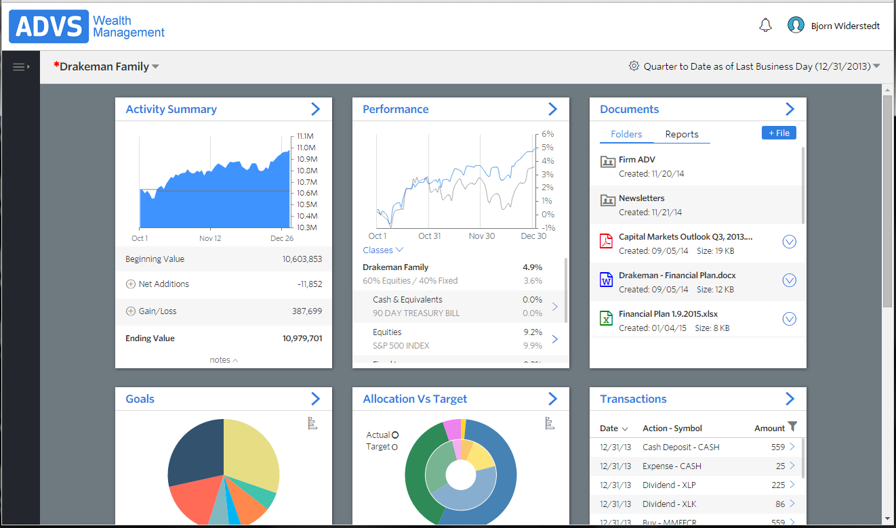Click the Documents list scrollbar
The width and height of the screenshot is (896, 528).
(803, 185)
